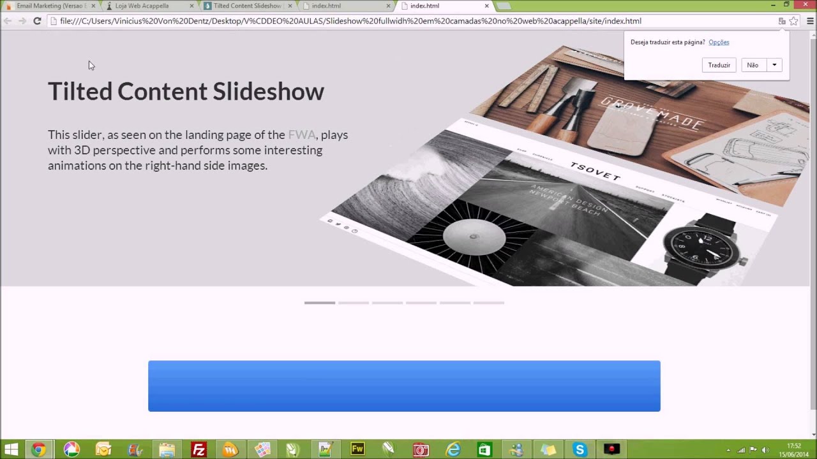Reload the page with the refresh icon

tap(37, 21)
